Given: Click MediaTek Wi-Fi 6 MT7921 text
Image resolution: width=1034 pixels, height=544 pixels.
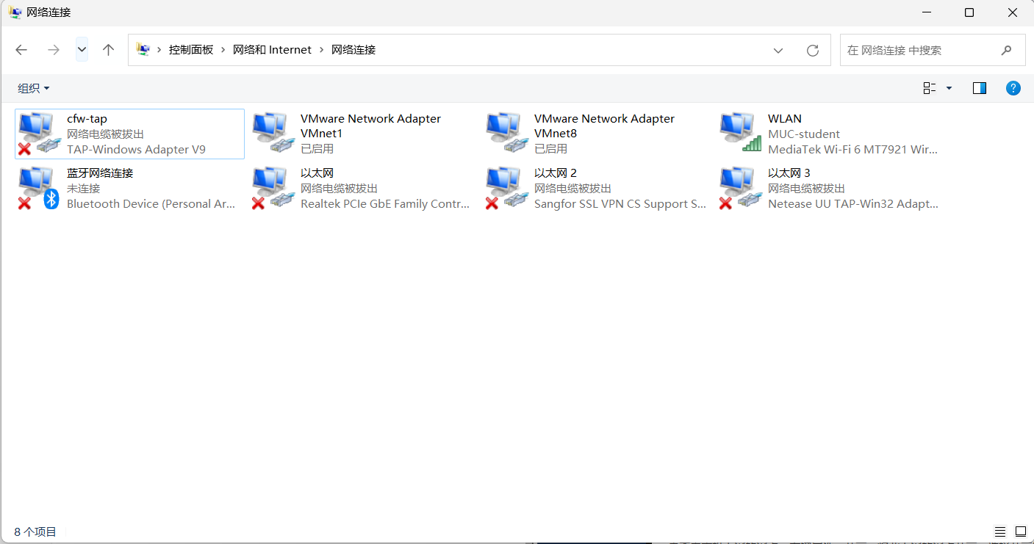Looking at the screenshot, I should 852,149.
